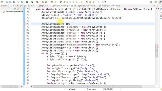Minimize the editor area
Viewport: 162px width, 91px height.
click(x=154, y=5)
